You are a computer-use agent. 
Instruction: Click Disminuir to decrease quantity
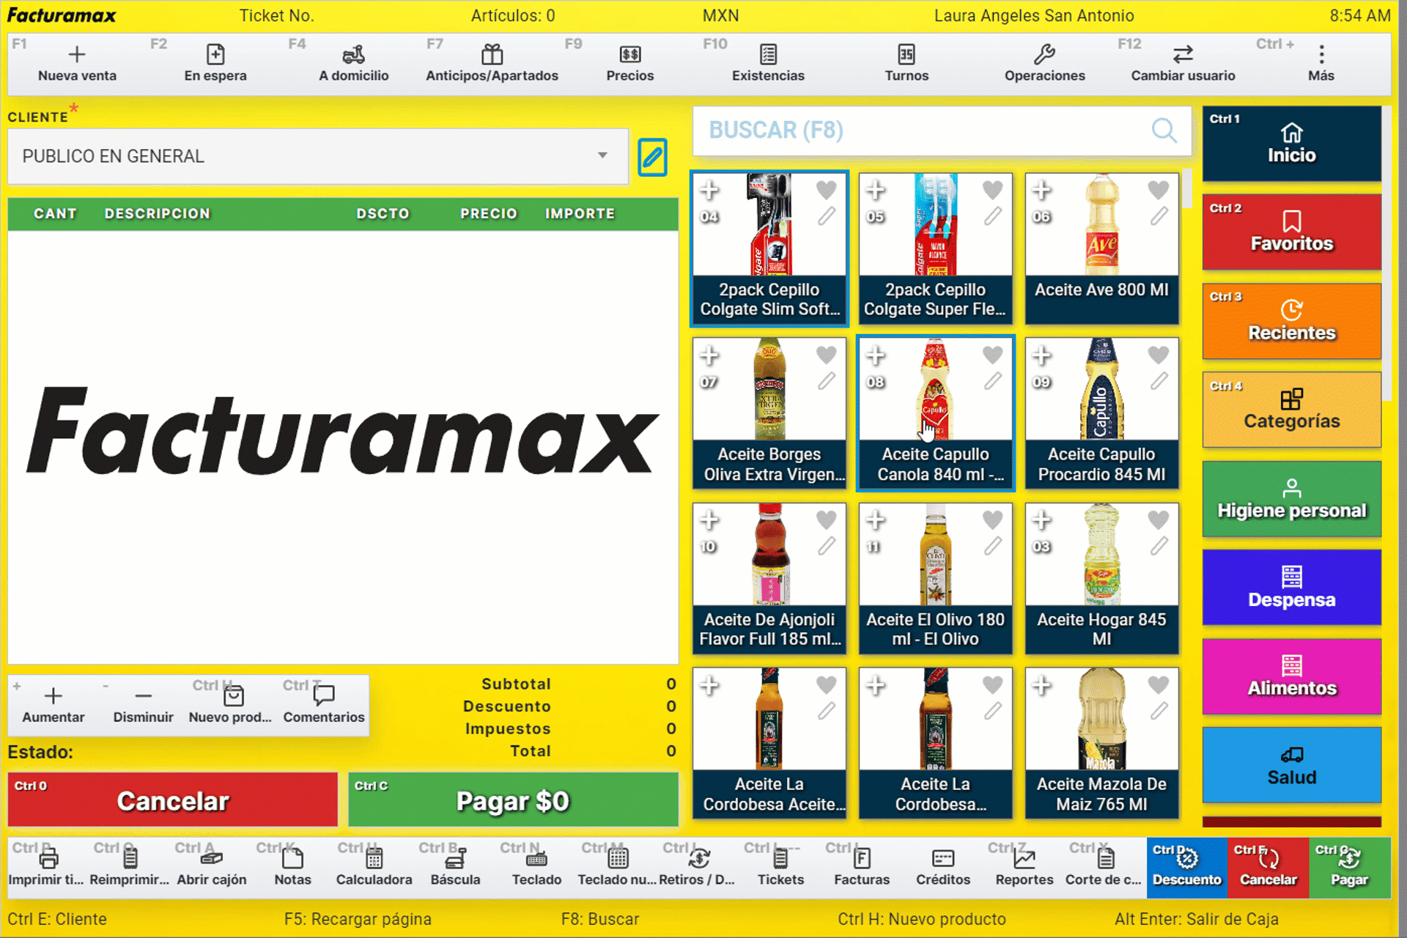[x=143, y=705]
